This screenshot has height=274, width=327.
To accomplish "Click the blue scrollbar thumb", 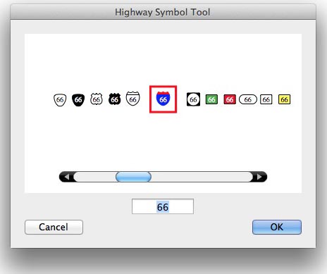I will 133,177.
